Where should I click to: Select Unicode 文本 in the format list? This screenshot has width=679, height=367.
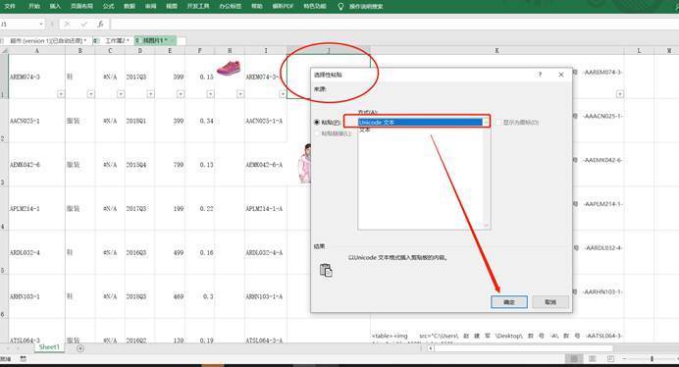point(420,123)
